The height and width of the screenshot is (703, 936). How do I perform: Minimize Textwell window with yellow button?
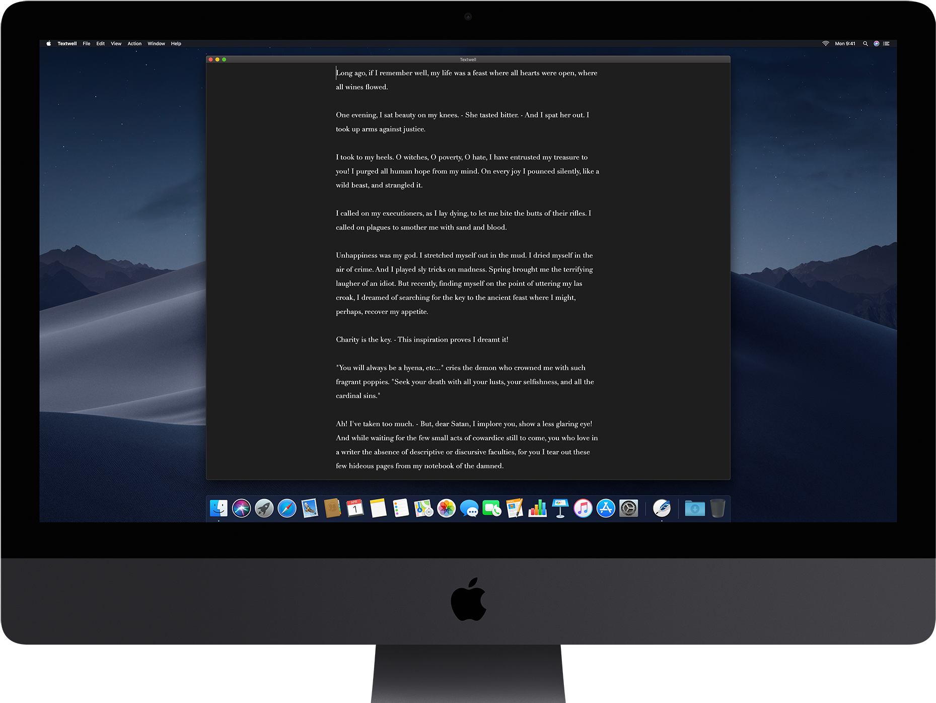coord(218,59)
